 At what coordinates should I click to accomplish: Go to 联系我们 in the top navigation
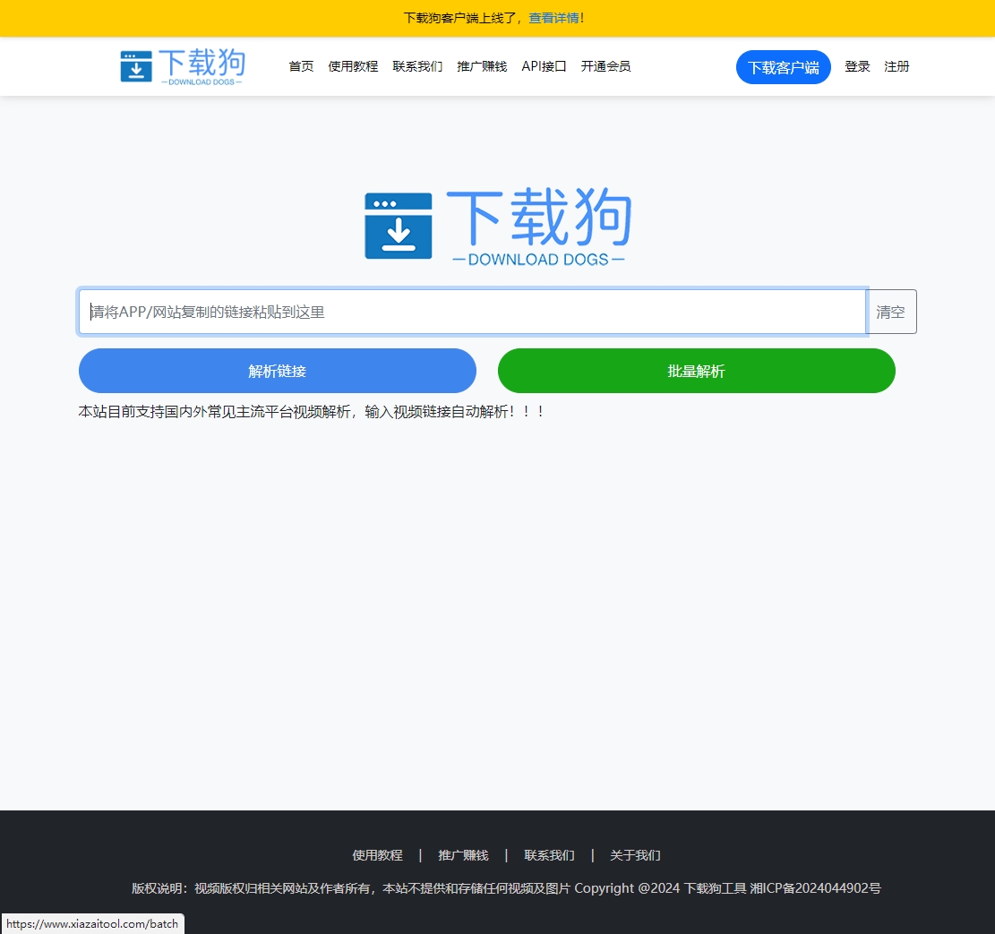pos(417,66)
